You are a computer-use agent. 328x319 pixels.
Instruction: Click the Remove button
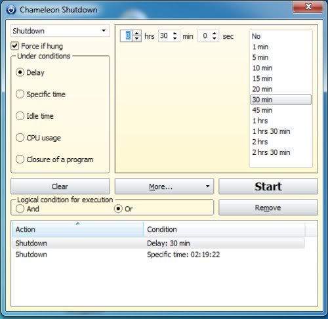[268, 207]
